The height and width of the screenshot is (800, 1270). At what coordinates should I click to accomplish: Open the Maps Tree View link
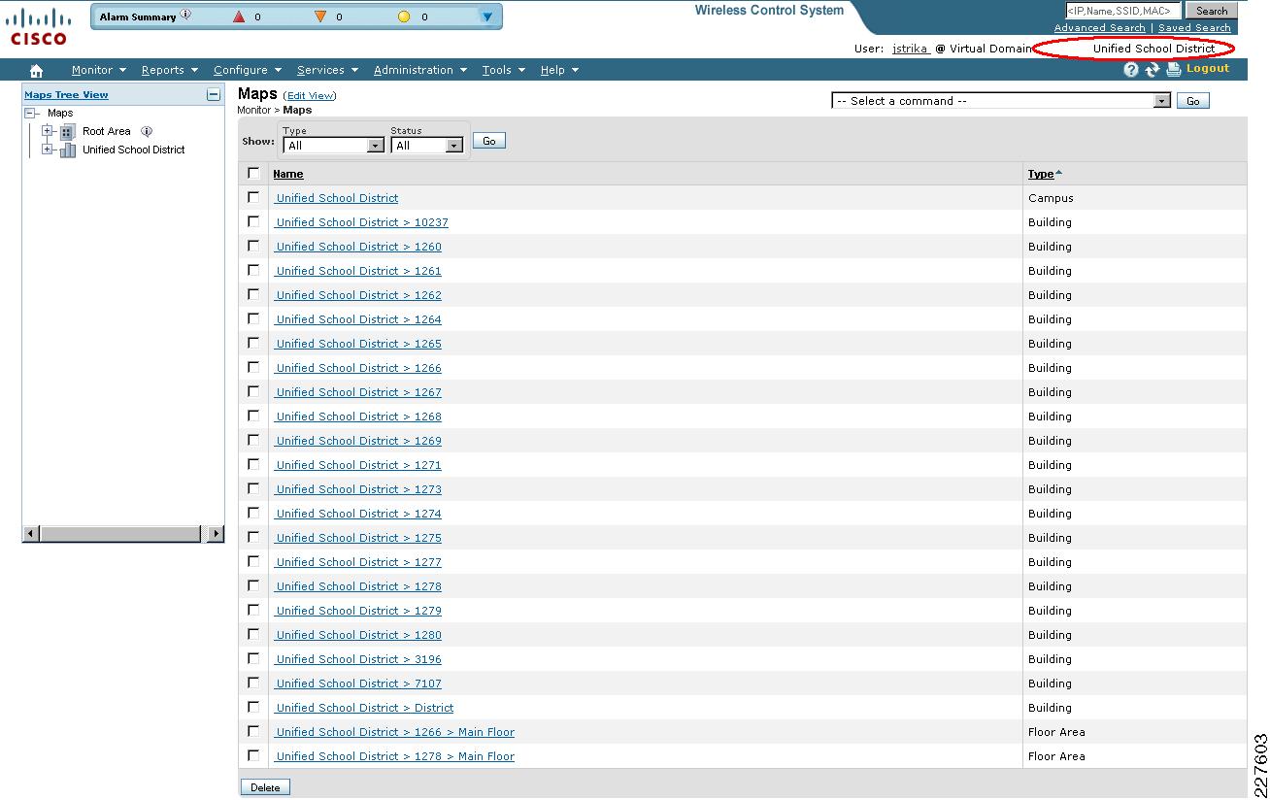(66, 95)
